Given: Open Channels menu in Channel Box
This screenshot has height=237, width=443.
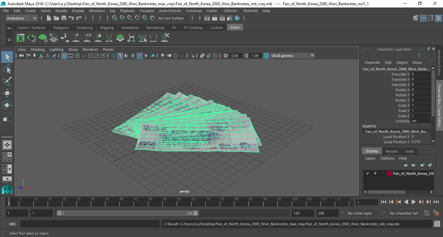Looking at the screenshot, I should coord(372,63).
